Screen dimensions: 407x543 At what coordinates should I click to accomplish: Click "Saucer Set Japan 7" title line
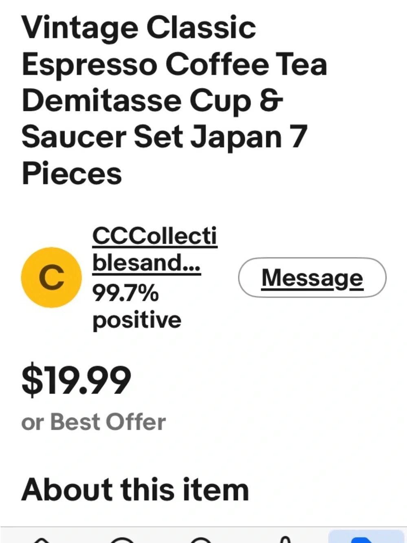coord(164,137)
